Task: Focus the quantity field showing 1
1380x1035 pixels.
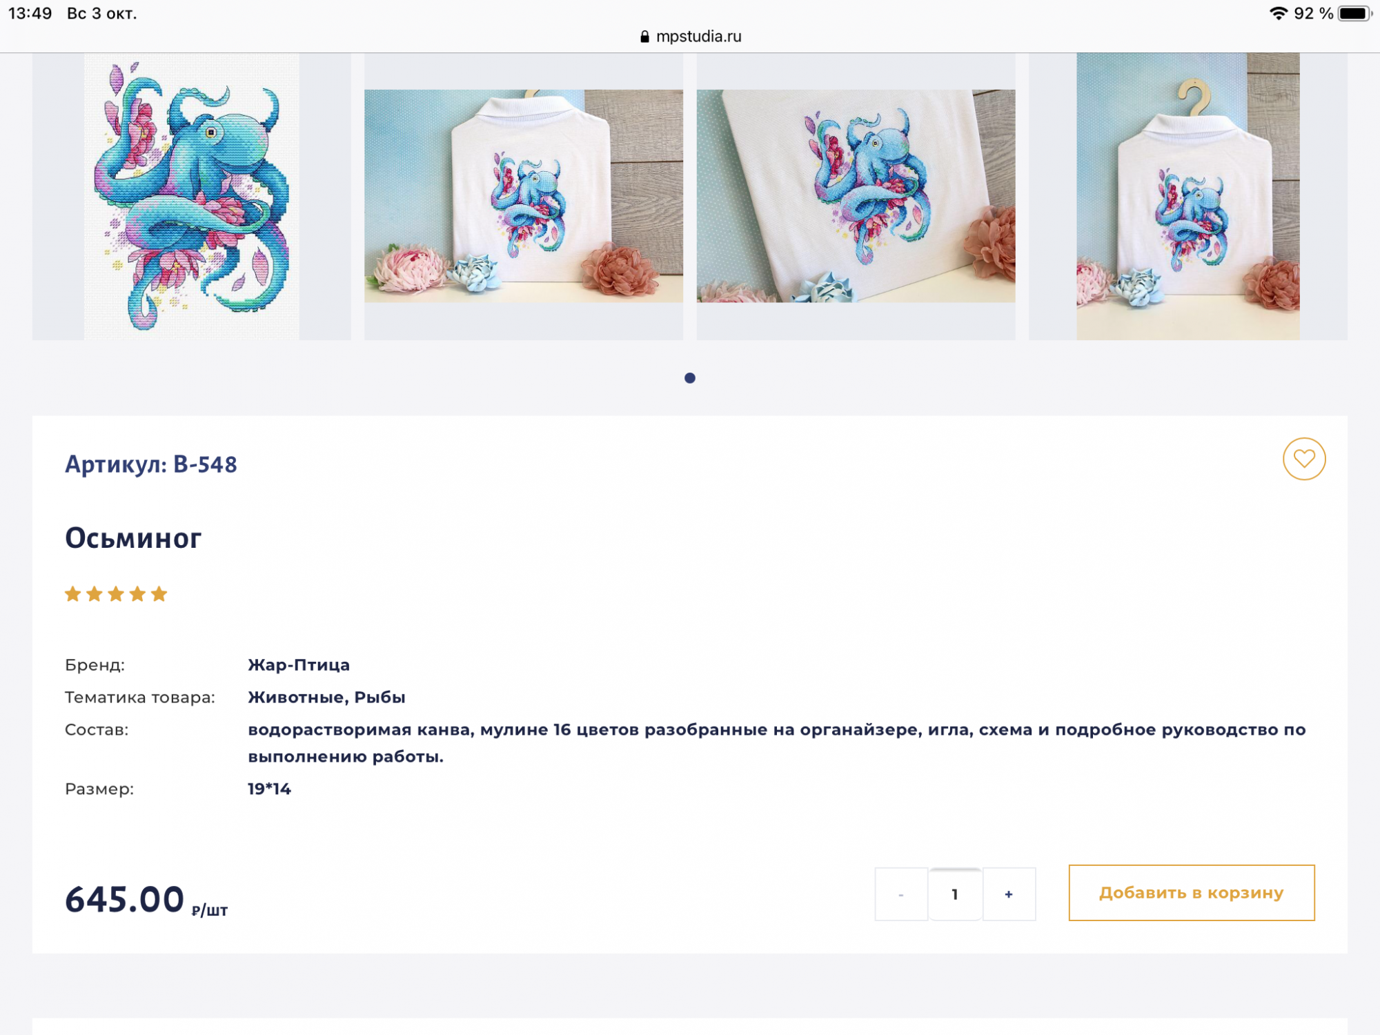Action: click(x=955, y=894)
